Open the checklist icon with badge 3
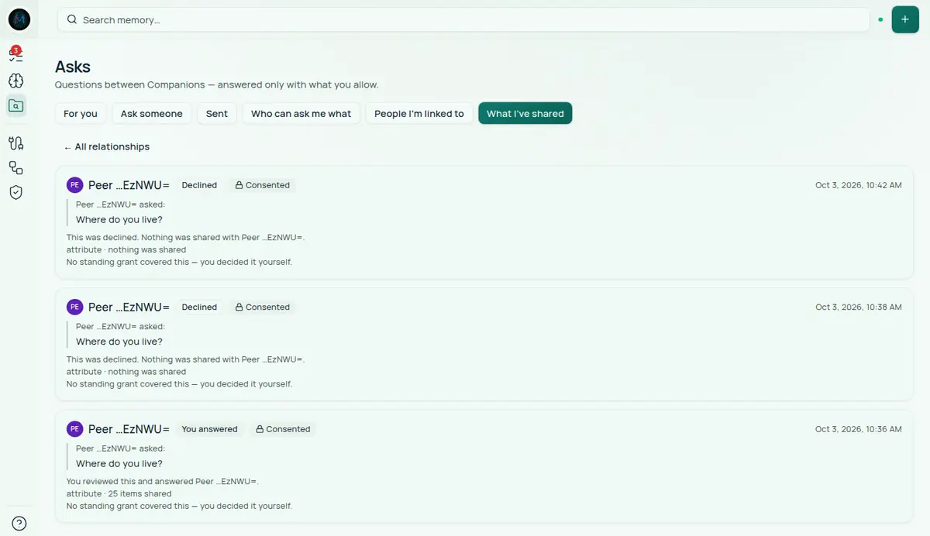 click(x=15, y=54)
